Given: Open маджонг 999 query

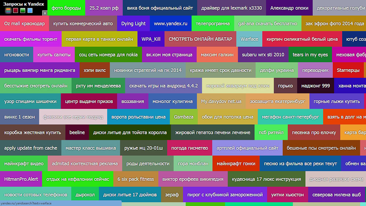Looking at the screenshot, I should click(x=315, y=85).
